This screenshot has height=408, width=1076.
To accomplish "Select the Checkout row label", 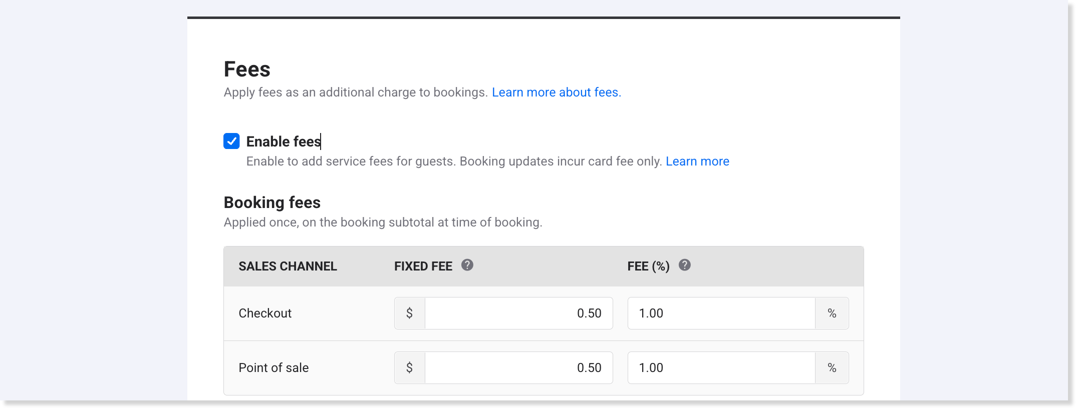I will point(265,313).
